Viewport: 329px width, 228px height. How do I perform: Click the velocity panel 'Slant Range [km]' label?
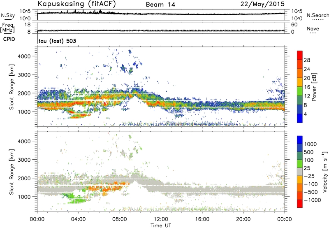(x=12, y=172)
